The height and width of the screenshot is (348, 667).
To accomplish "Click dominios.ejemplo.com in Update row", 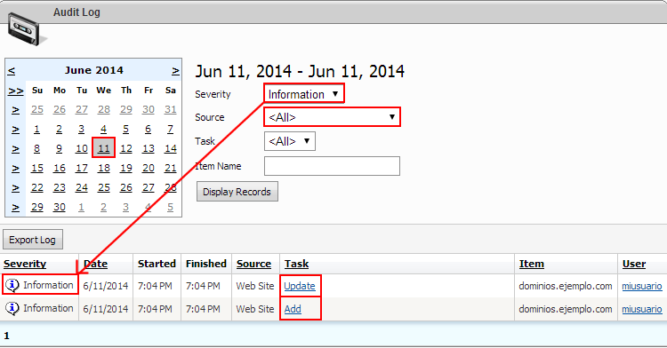I will click(x=566, y=286).
